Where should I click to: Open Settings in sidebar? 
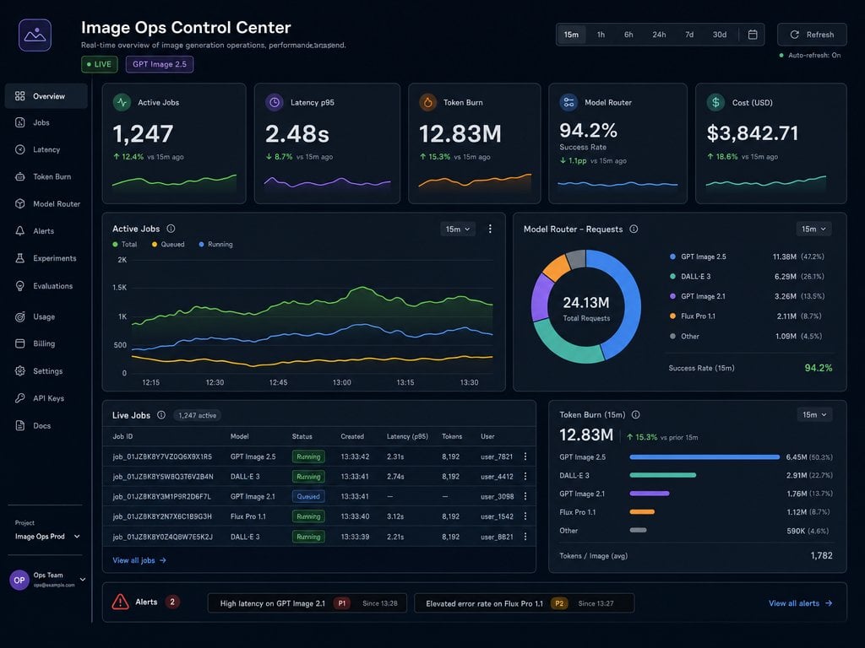pos(46,371)
